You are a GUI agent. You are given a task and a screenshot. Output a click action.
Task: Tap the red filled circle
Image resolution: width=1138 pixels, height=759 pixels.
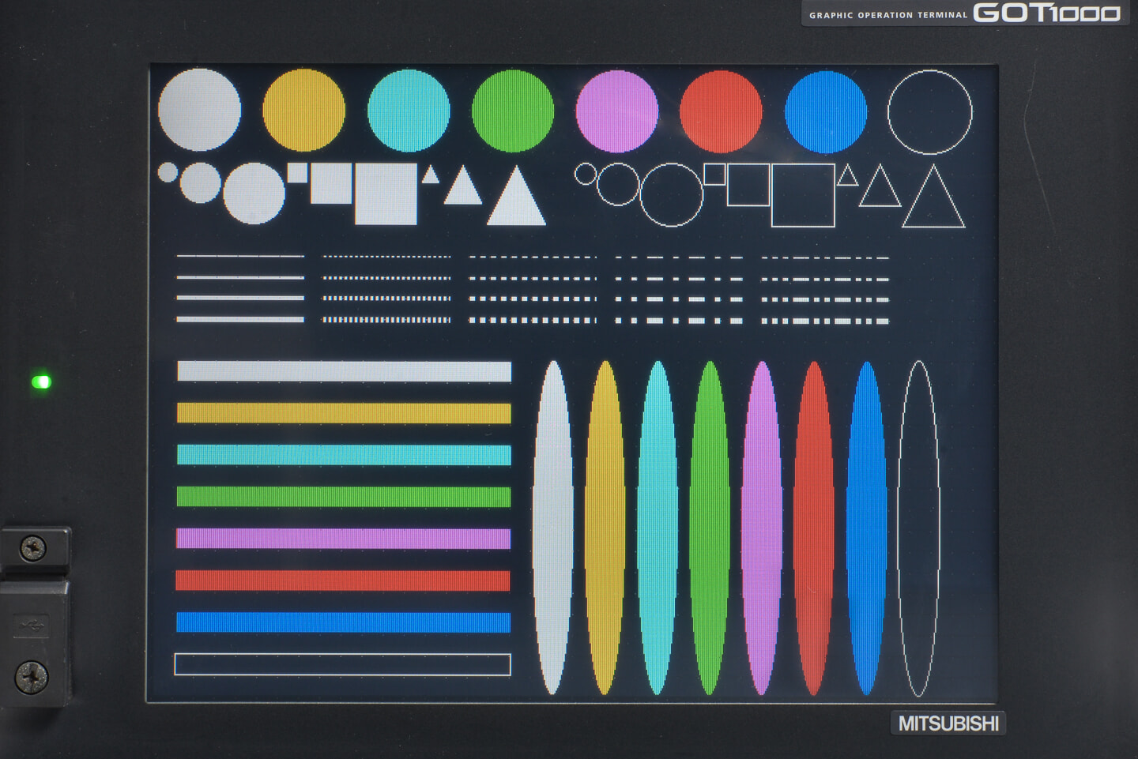tap(722, 111)
